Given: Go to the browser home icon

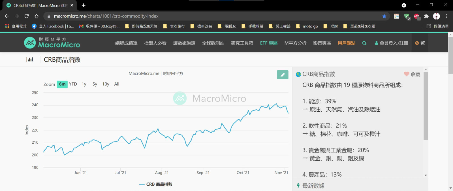Looking at the screenshot, I should click(x=37, y=16).
